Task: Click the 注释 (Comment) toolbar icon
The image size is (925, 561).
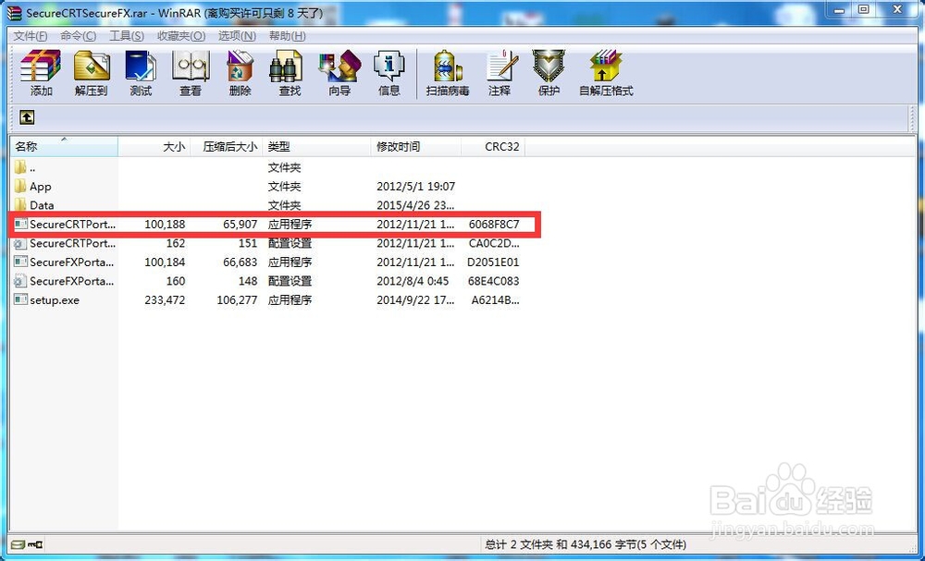Action: pos(501,66)
